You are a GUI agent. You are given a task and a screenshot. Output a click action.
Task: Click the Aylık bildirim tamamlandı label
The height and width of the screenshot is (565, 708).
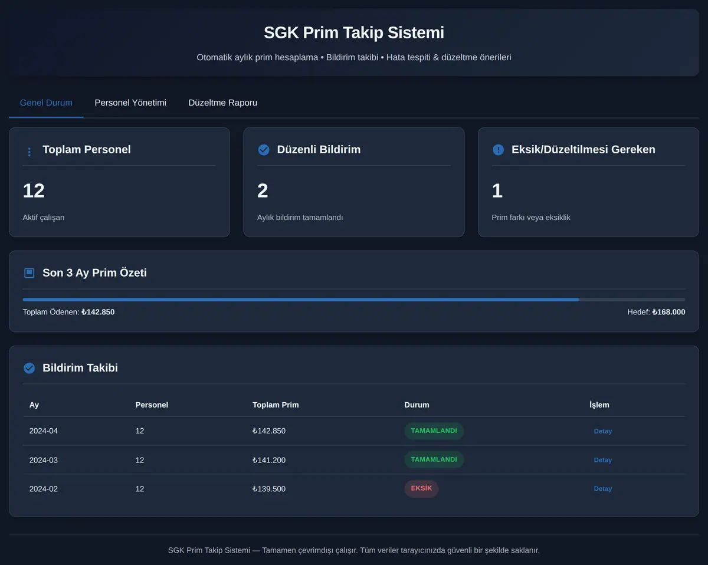coord(300,218)
